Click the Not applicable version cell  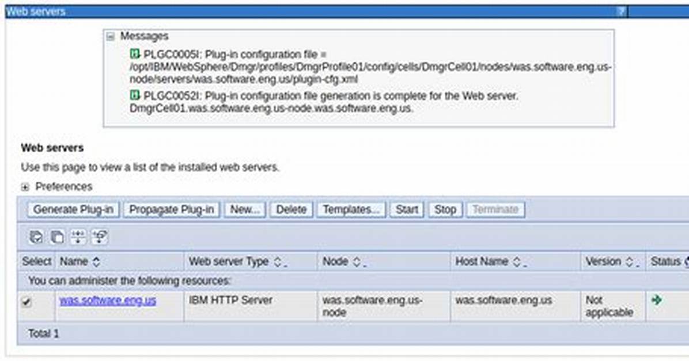point(613,306)
